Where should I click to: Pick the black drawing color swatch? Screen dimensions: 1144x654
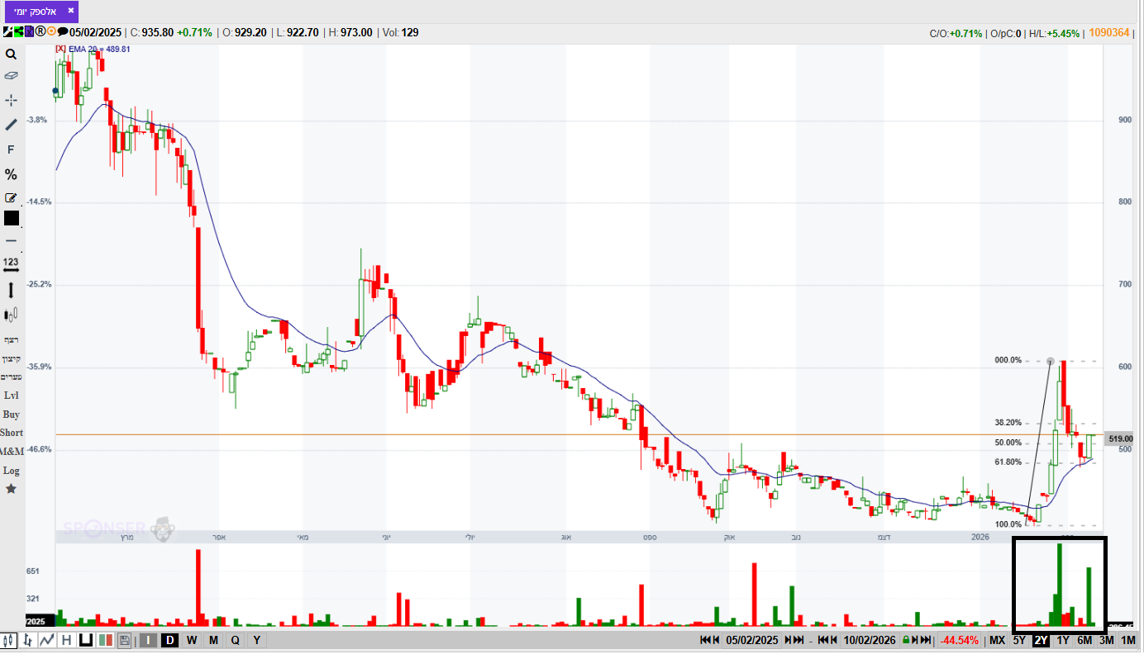coord(12,218)
